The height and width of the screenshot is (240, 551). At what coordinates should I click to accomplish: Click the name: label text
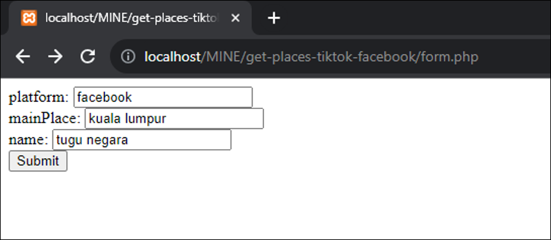(28, 140)
